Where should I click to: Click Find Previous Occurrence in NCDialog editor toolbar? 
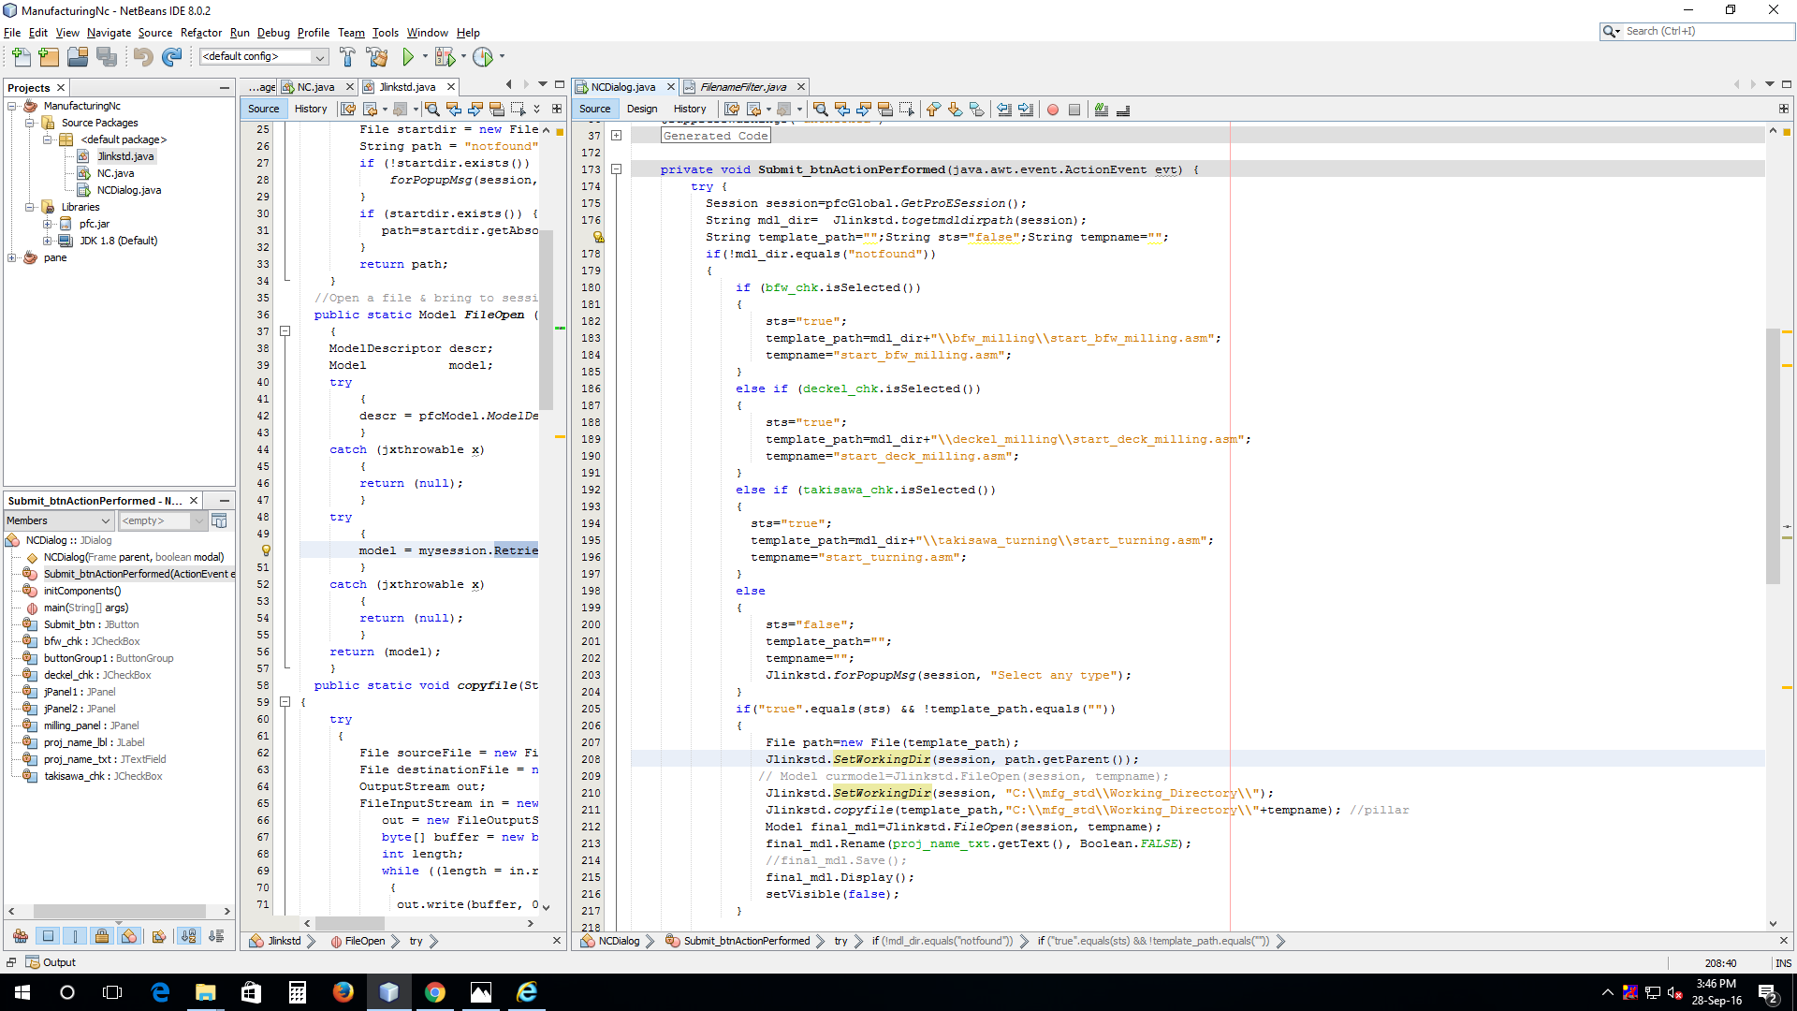pyautogui.click(x=841, y=110)
